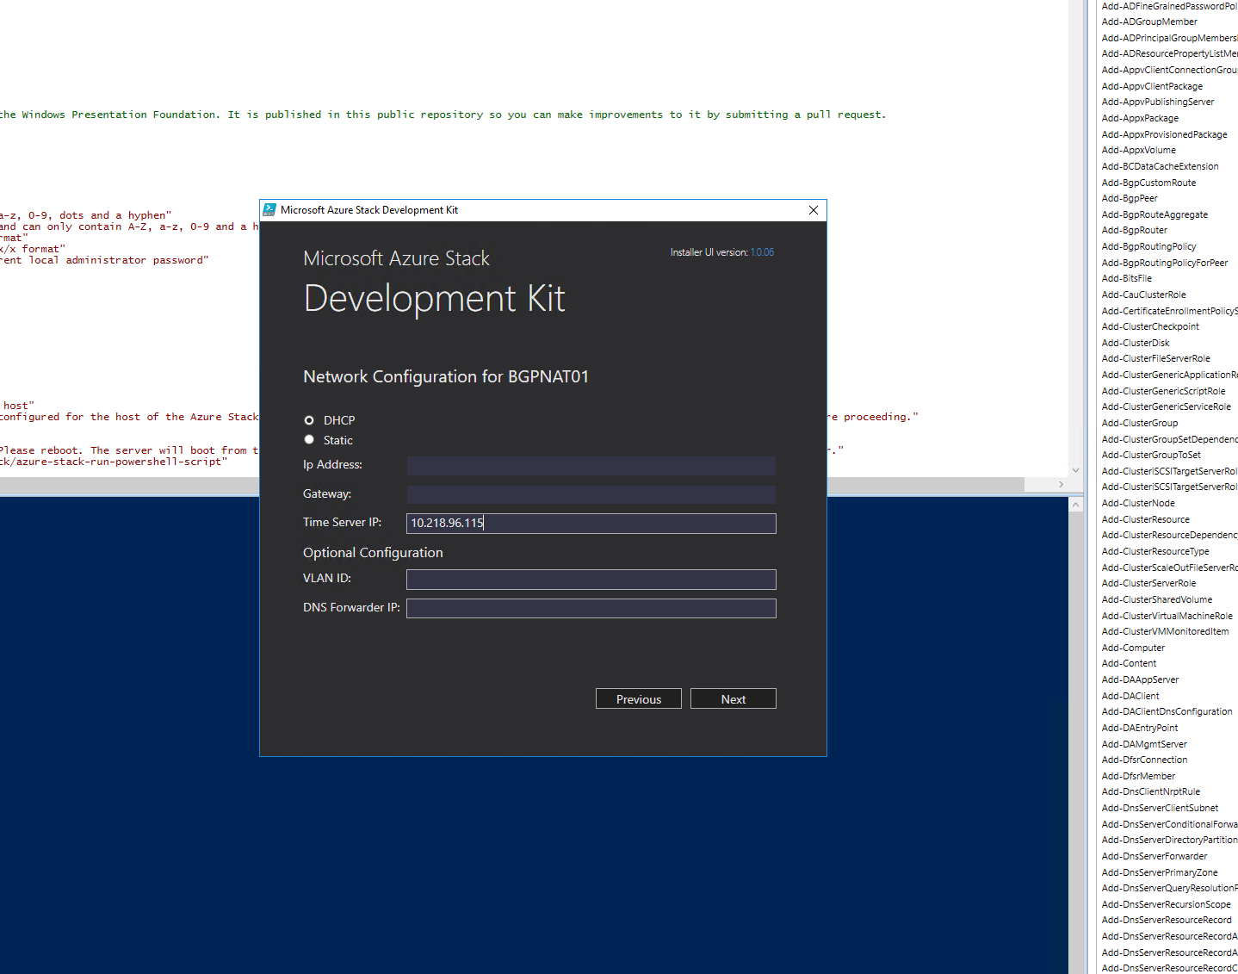1238x974 pixels.
Task: Select Add-ClusterGenericScriptRole command
Action: 1163,391
